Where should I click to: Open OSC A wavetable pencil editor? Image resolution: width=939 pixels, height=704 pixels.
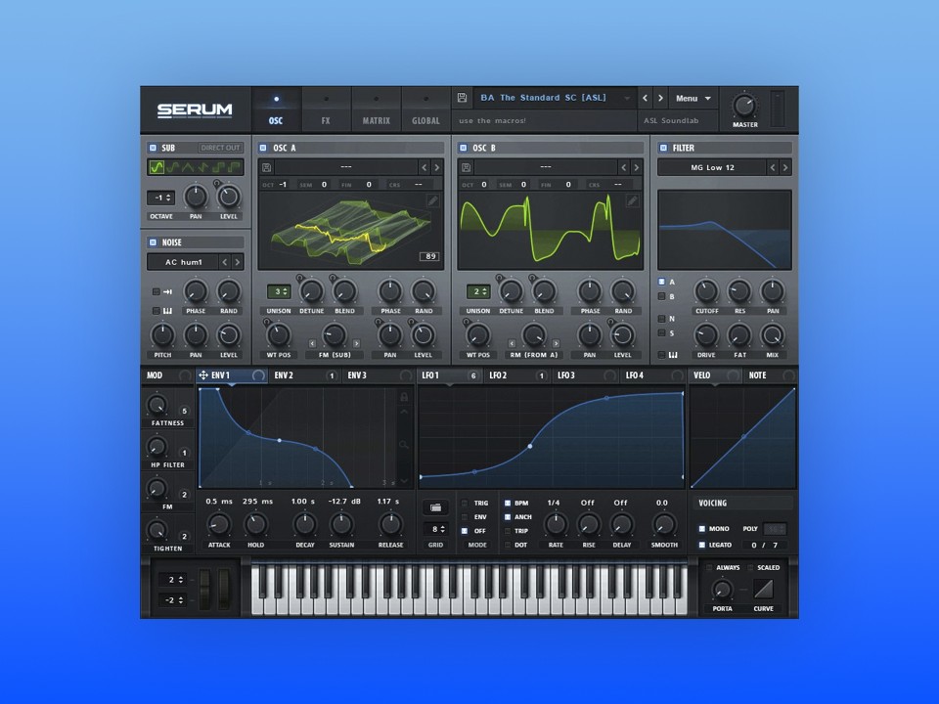tap(432, 201)
